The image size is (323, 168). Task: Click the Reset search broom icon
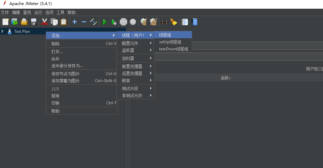point(174,22)
